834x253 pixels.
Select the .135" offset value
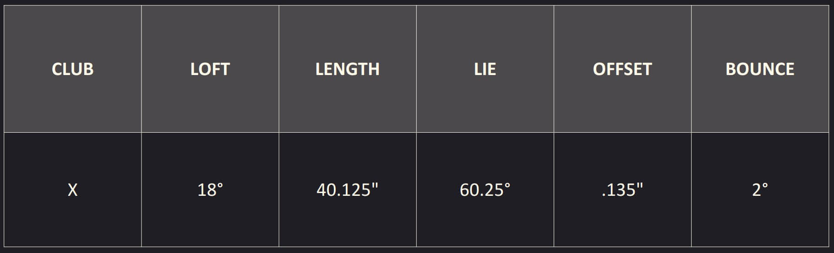[622, 189]
